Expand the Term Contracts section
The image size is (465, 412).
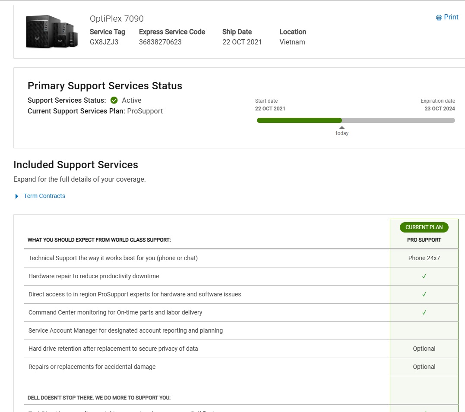click(44, 196)
